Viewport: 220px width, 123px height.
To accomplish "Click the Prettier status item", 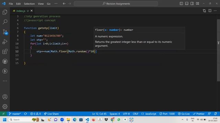I will point(199,114).
